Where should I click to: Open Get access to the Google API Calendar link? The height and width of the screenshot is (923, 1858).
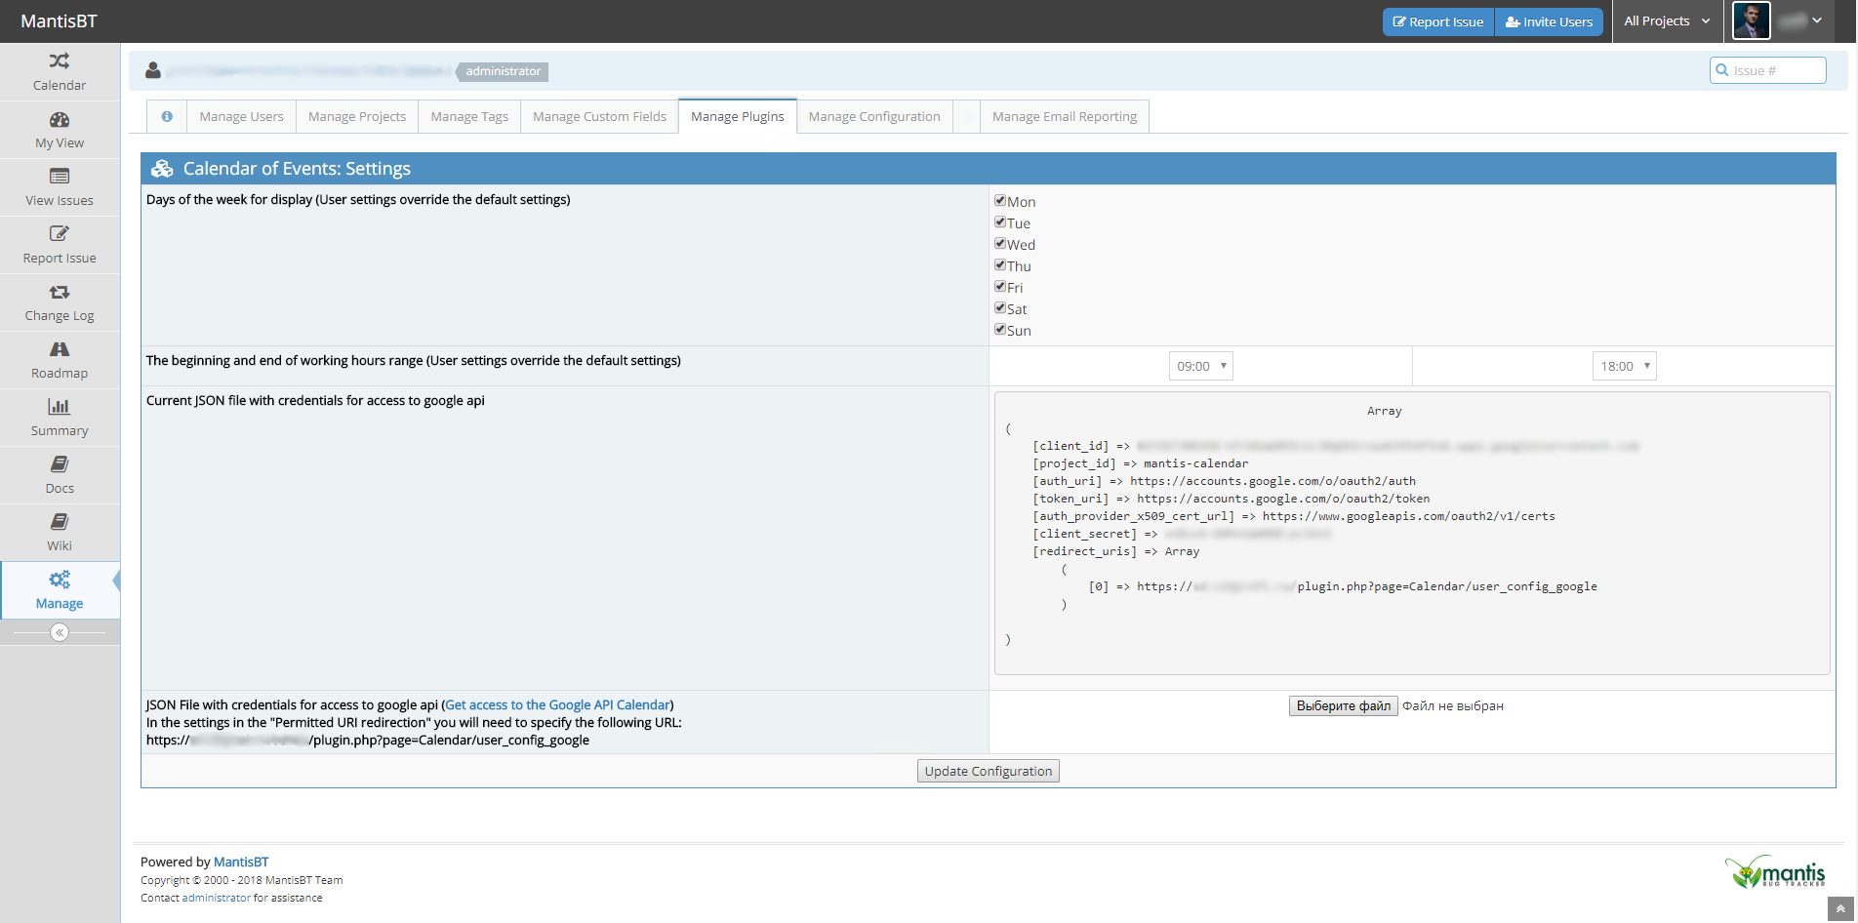(557, 704)
